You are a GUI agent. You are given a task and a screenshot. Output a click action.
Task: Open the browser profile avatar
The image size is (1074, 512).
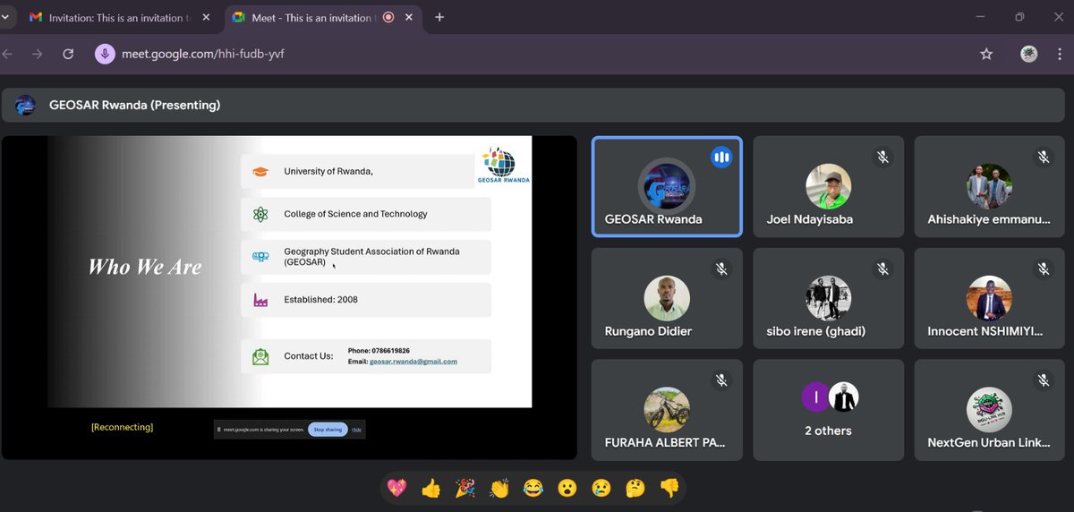click(1029, 54)
